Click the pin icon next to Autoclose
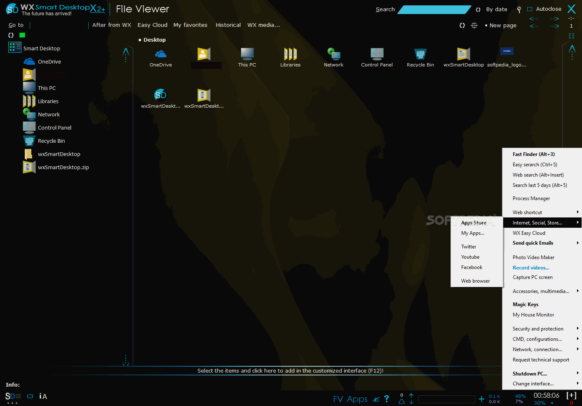582x406 pixels. coord(519,9)
